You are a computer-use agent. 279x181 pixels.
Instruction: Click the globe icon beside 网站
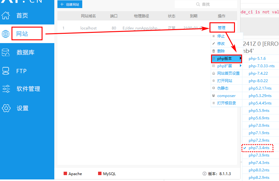6,34
